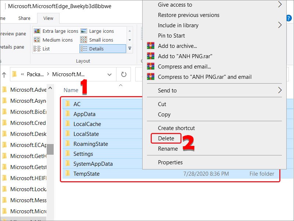Click the hidden-path chevrons in address bar
The width and height of the screenshot is (294, 221).
(22, 74)
